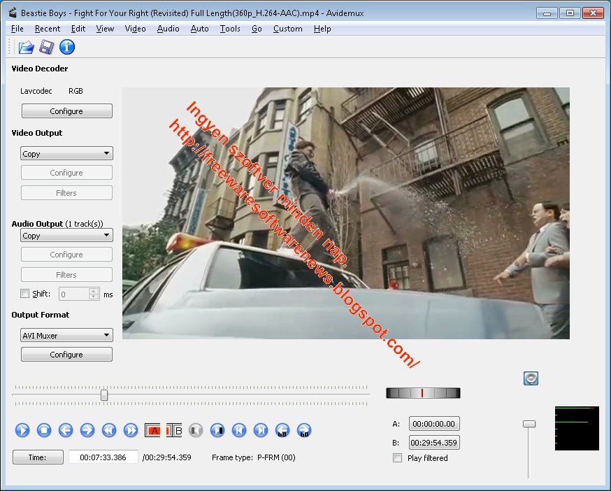The image size is (611, 491).
Task: Configure the Output Format muxer
Action: pos(66,354)
